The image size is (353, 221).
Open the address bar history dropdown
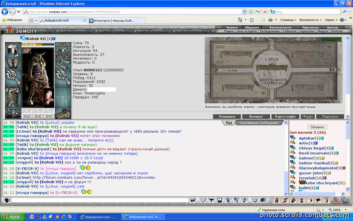pyautogui.click(x=244, y=12)
